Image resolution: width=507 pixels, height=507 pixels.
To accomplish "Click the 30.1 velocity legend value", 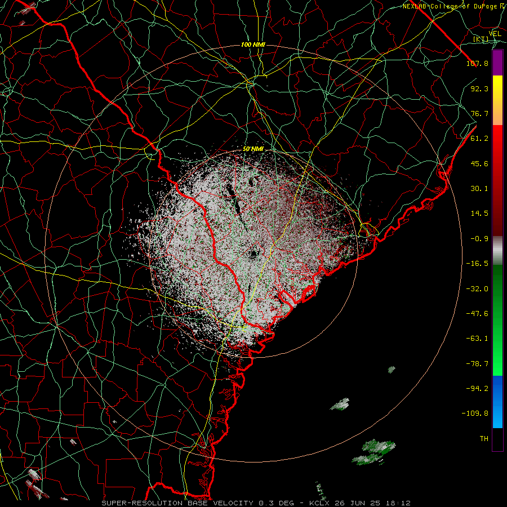I will click(x=479, y=189).
